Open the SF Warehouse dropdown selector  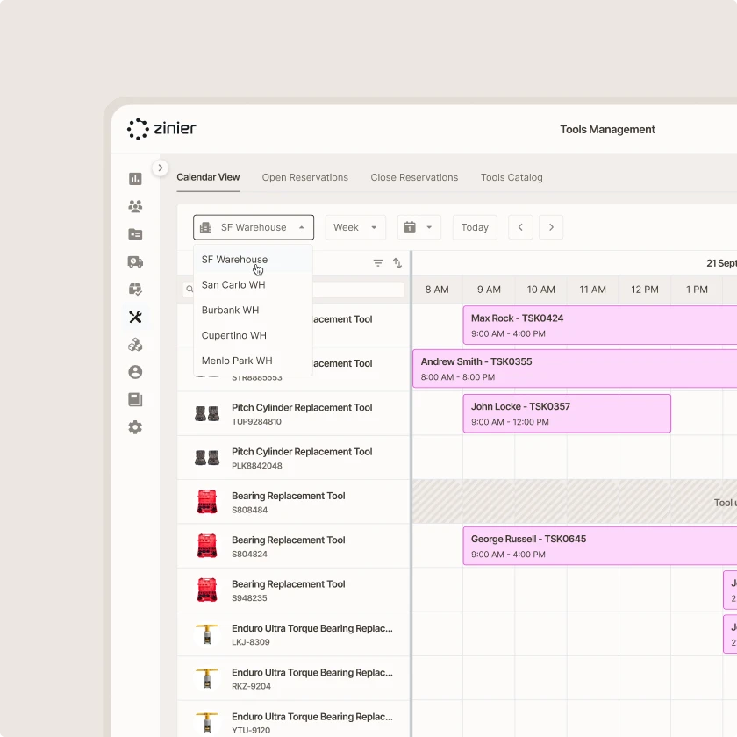pyautogui.click(x=254, y=227)
